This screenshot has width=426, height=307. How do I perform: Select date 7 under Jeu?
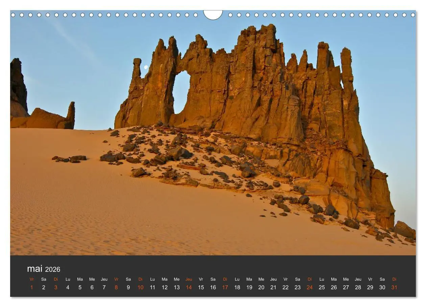click(104, 287)
